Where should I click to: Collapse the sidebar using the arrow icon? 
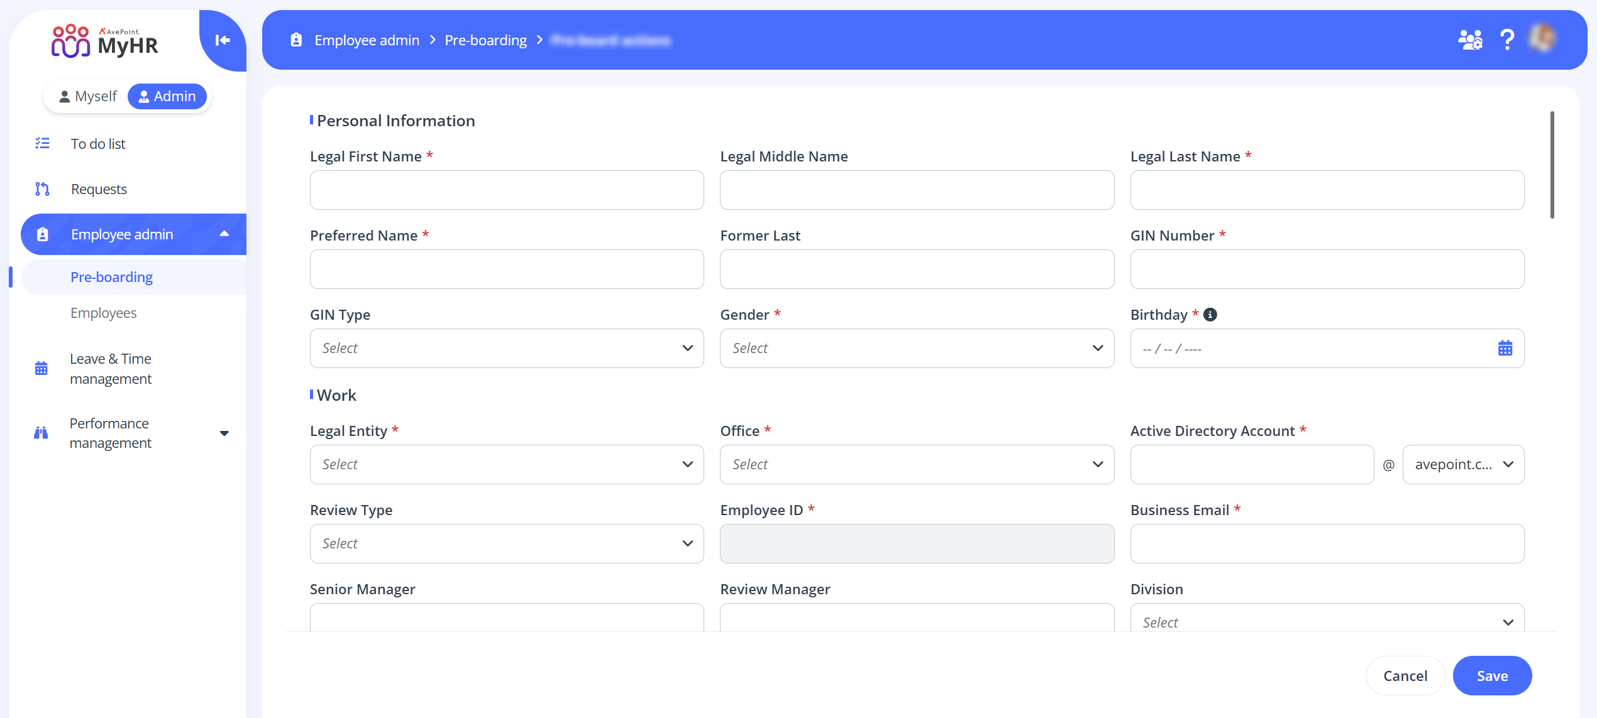tap(221, 40)
